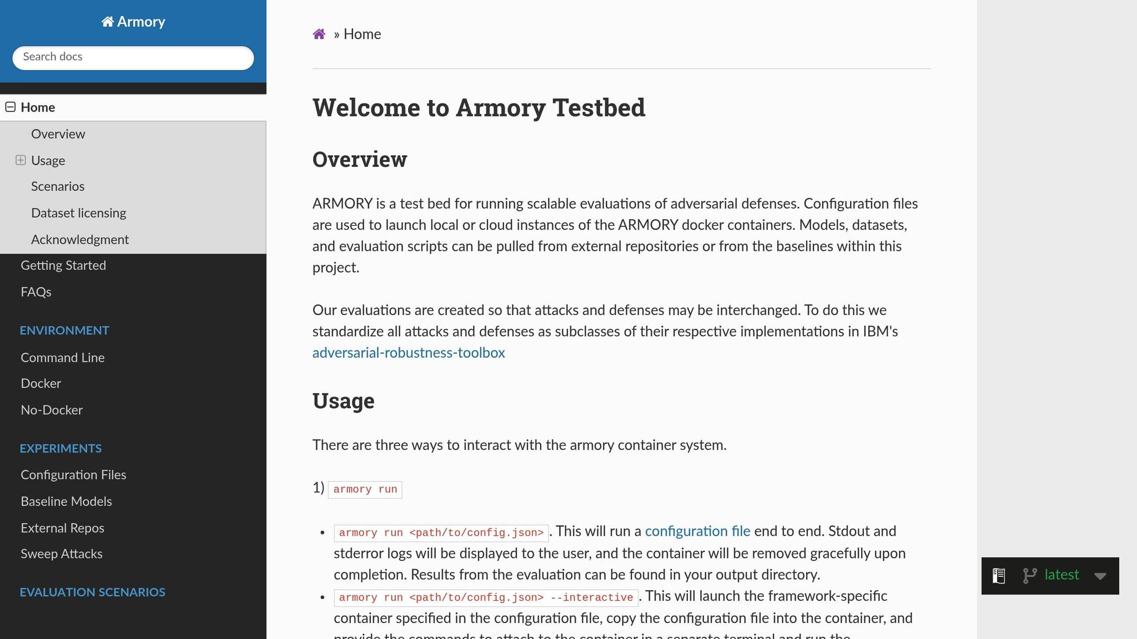Select the latest version label

point(1061,575)
